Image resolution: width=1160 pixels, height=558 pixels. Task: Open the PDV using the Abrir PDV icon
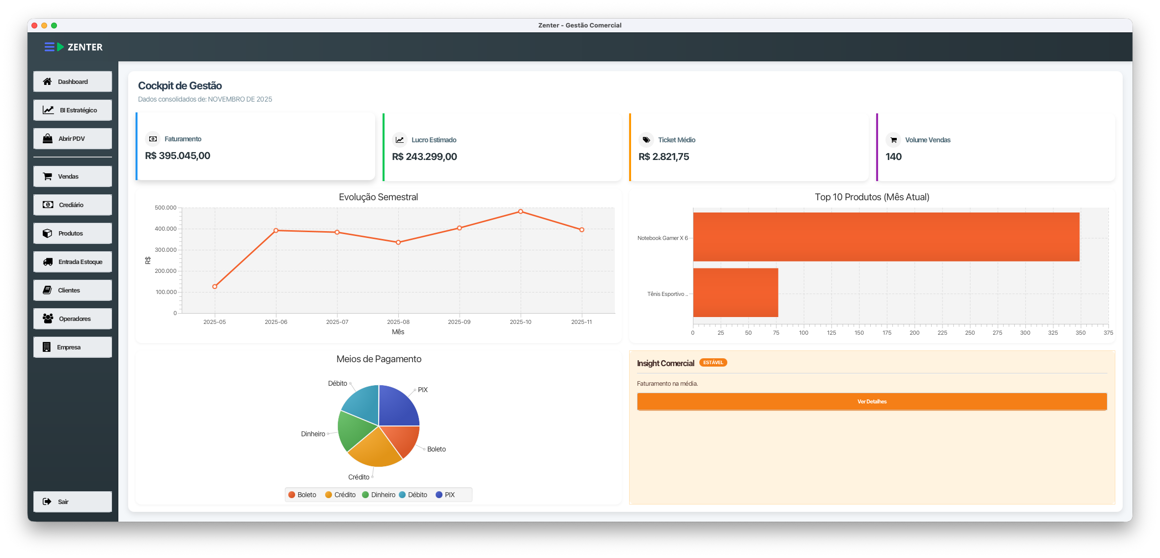[48, 138]
